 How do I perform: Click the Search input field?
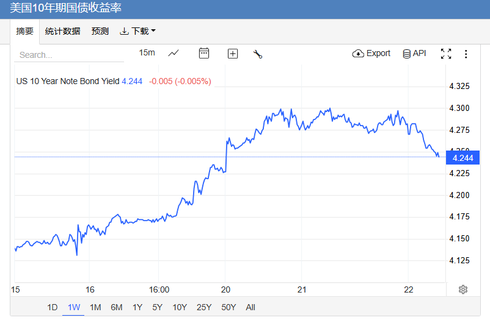(x=69, y=55)
